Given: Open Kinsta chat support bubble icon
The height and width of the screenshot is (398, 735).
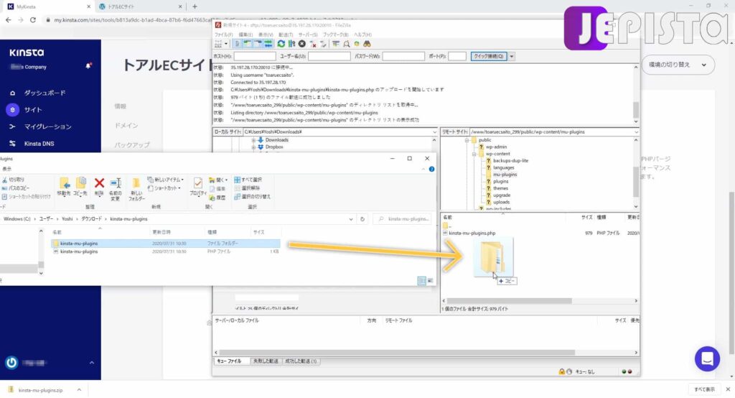Looking at the screenshot, I should click(x=707, y=358).
